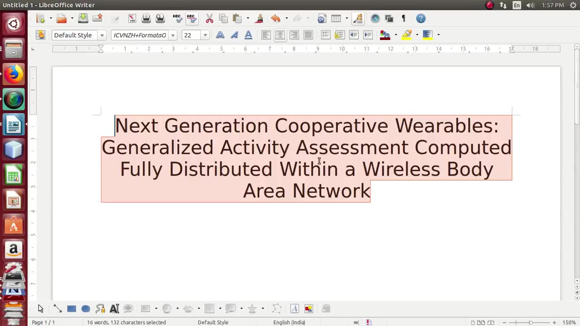Select the Text box tool
Screen dimensions: 580x326
114,309
